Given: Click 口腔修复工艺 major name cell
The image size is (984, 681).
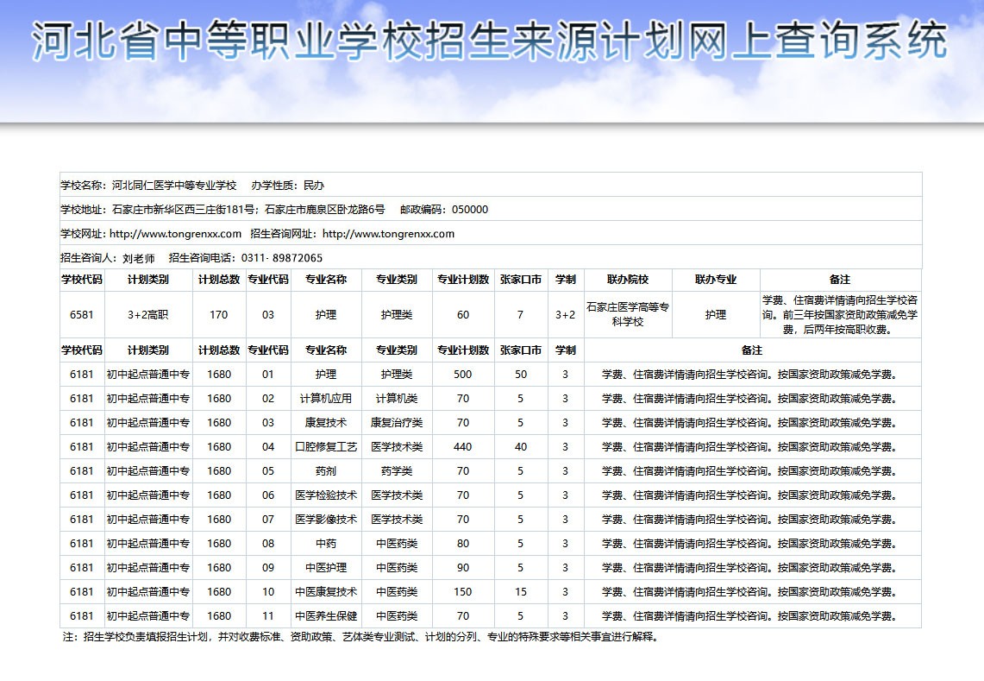Looking at the screenshot, I should (x=326, y=447).
